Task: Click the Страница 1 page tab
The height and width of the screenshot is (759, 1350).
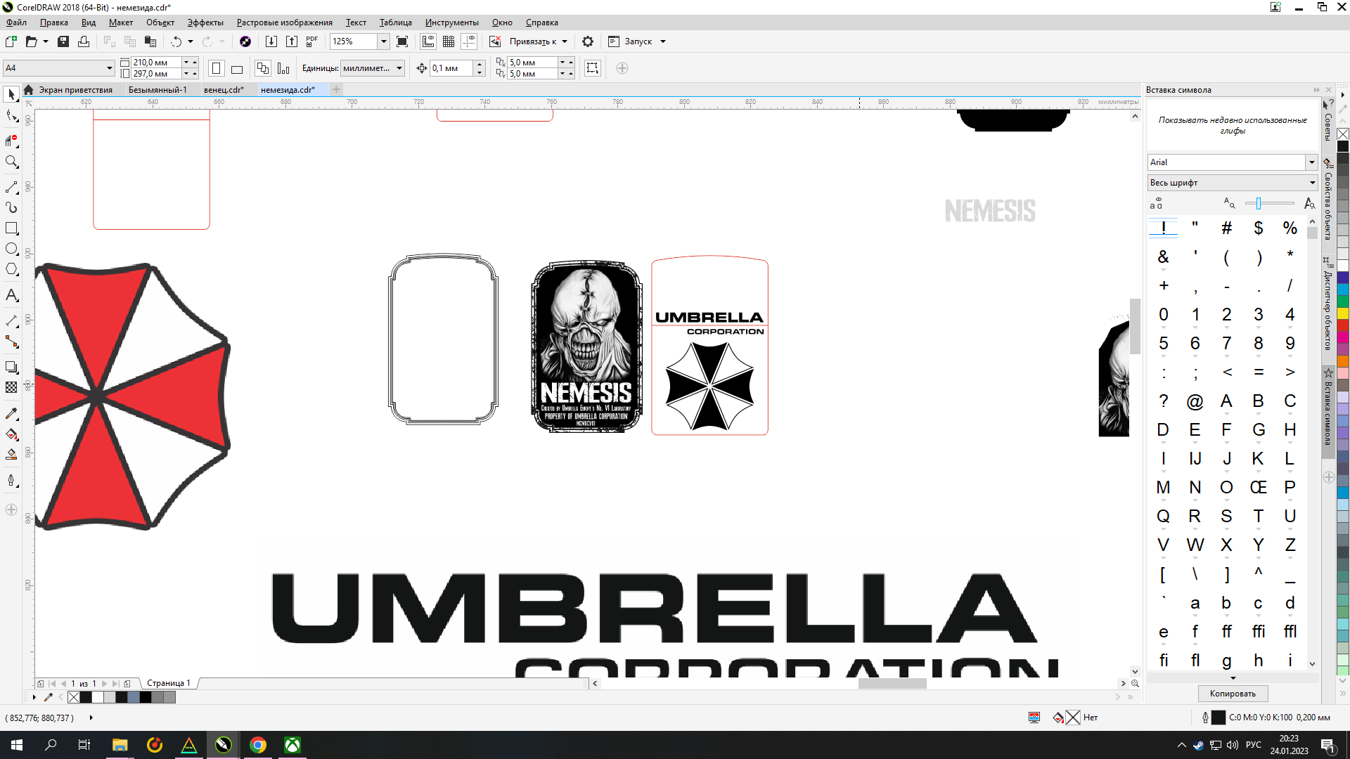Action: pyautogui.click(x=168, y=683)
